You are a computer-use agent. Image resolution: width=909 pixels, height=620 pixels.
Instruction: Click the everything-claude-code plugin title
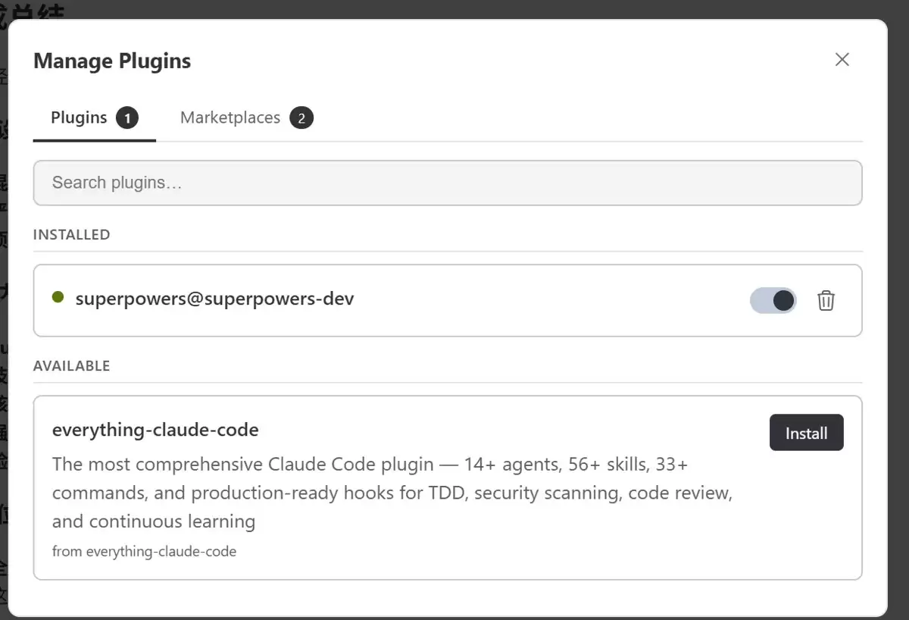[155, 430]
